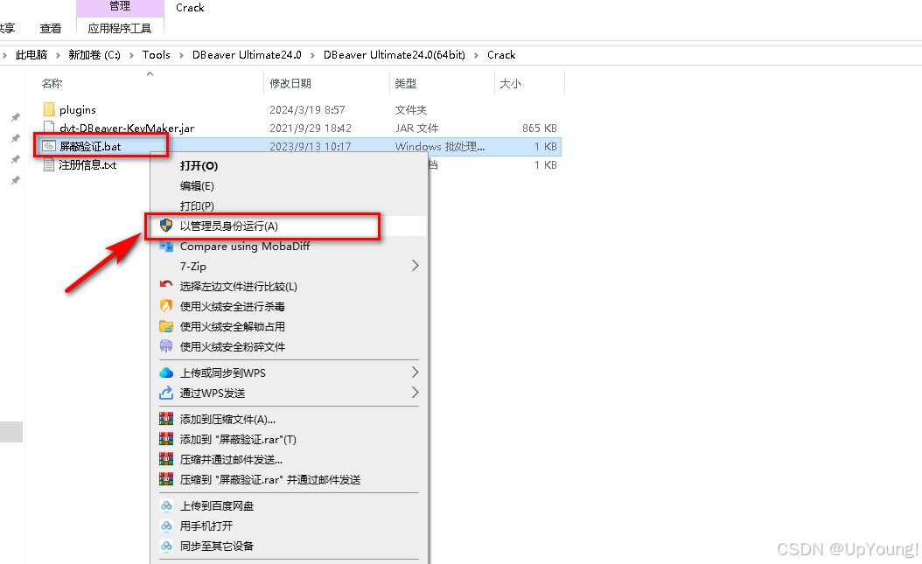Expand the 通过WPS发送 submenu arrow

(x=416, y=393)
